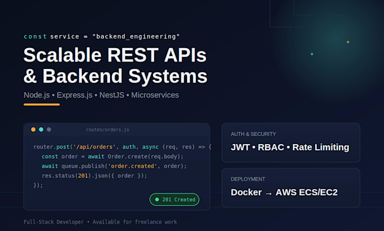Click the heading line & Backend Systems
The width and height of the screenshot is (384, 231).
[115, 76]
